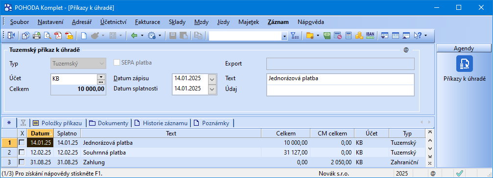
Task: Open the Soubor menu
Action: pyautogui.click(x=20, y=22)
